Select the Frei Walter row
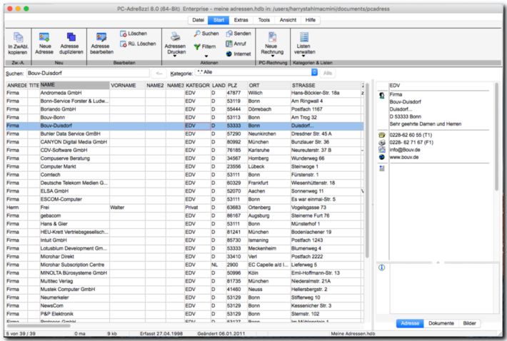The image size is (507, 341). click(184, 208)
